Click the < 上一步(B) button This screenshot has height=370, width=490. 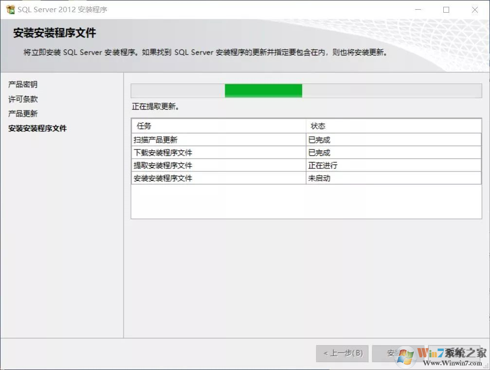click(342, 353)
